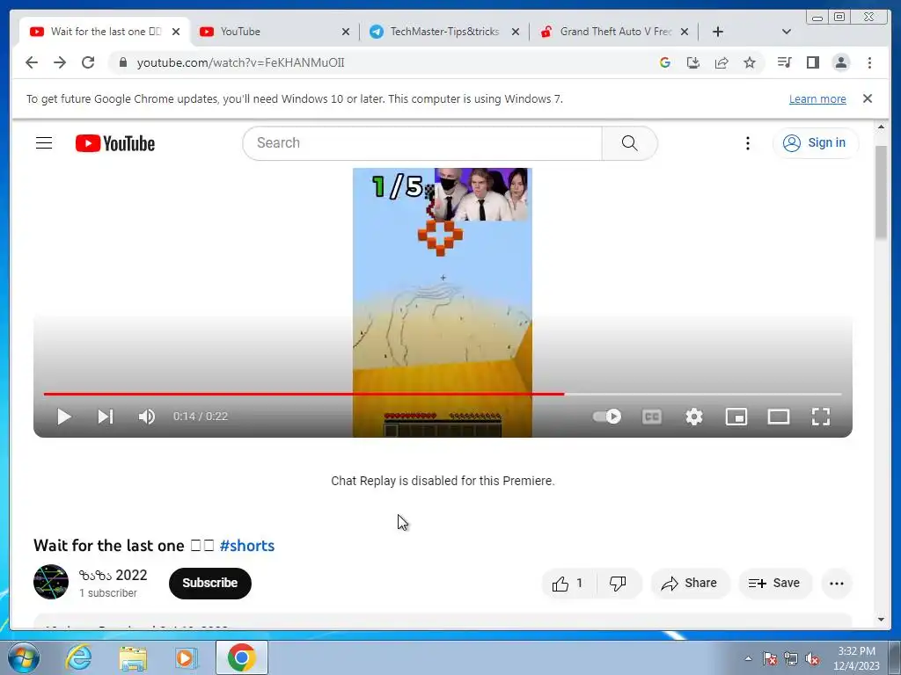Bookmark this page with star
This screenshot has height=675, width=901.
pyautogui.click(x=750, y=62)
